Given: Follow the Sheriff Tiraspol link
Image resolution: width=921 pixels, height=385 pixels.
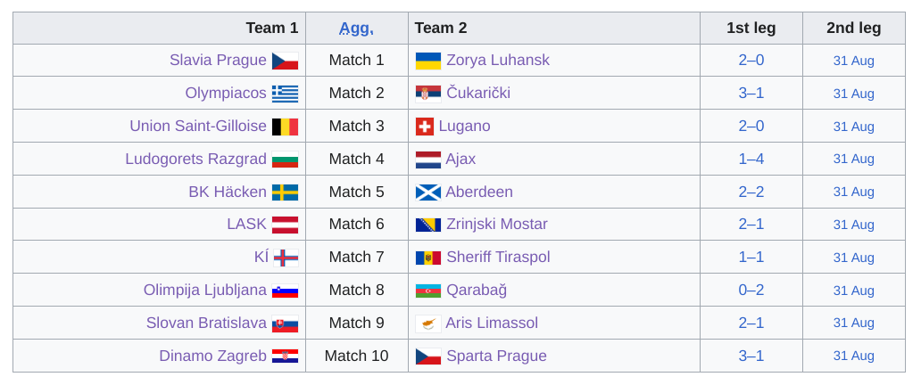Looking at the screenshot, I should coord(498,257).
